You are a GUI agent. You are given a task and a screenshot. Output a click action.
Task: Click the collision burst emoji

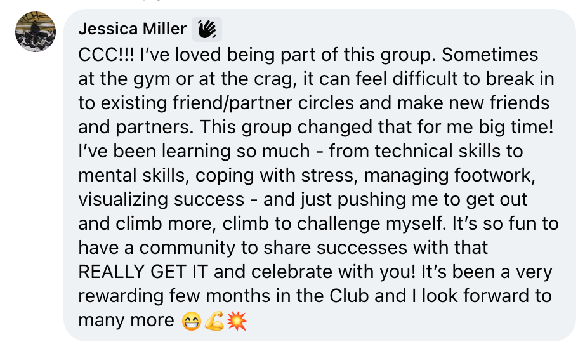click(236, 321)
